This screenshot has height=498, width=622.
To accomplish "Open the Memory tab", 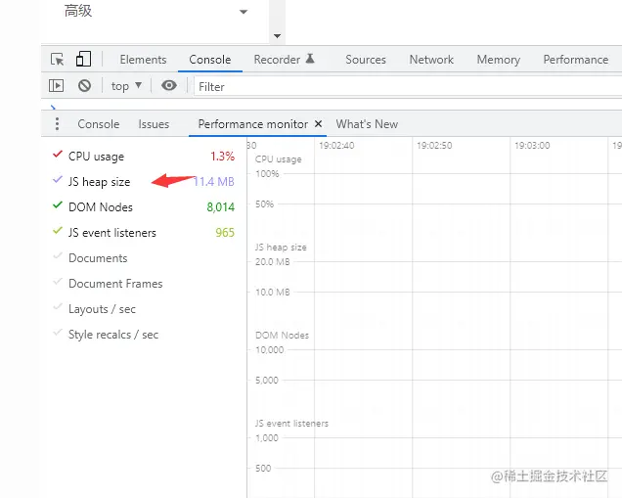I will [x=498, y=60].
